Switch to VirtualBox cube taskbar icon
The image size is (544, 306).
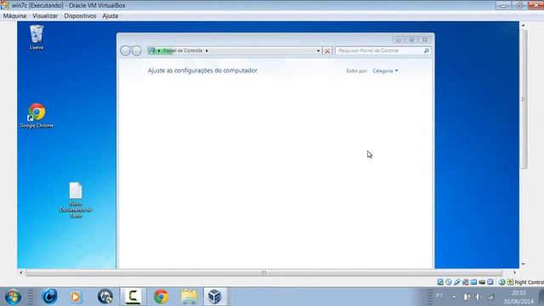(215, 297)
